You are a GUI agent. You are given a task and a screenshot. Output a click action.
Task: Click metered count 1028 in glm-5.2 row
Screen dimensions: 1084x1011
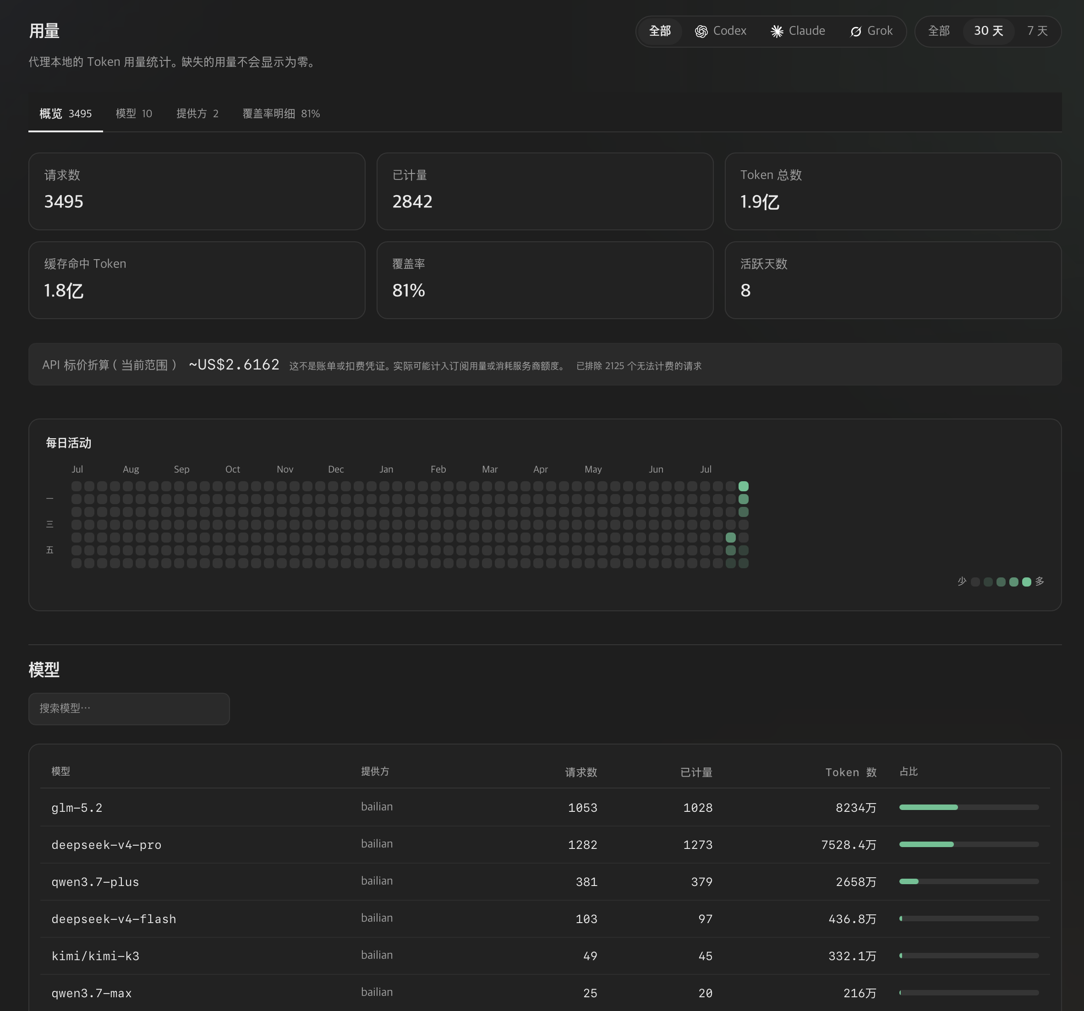click(698, 808)
